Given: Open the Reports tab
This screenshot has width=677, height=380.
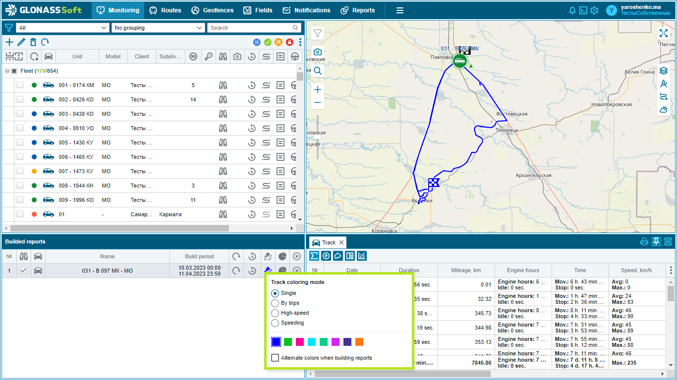Looking at the screenshot, I should 358,10.
